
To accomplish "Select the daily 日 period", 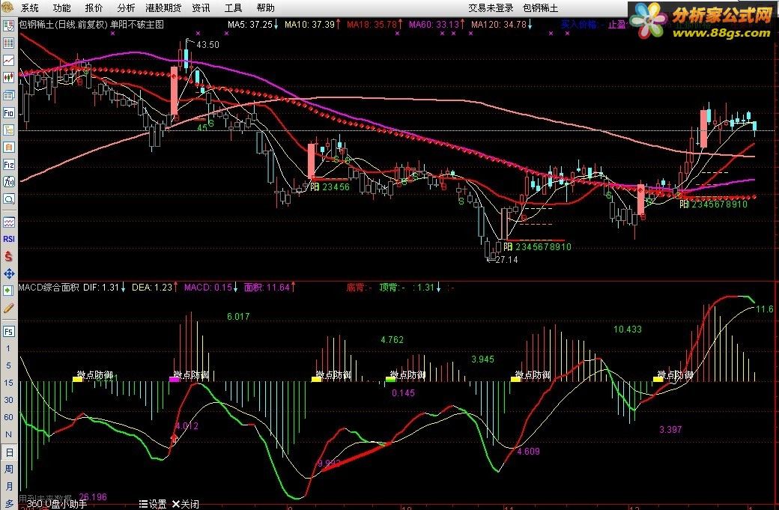I will 8,452.
